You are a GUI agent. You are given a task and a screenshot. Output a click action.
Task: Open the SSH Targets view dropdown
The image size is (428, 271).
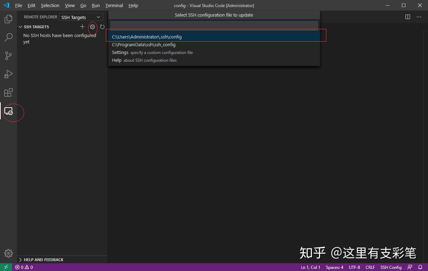(81, 17)
